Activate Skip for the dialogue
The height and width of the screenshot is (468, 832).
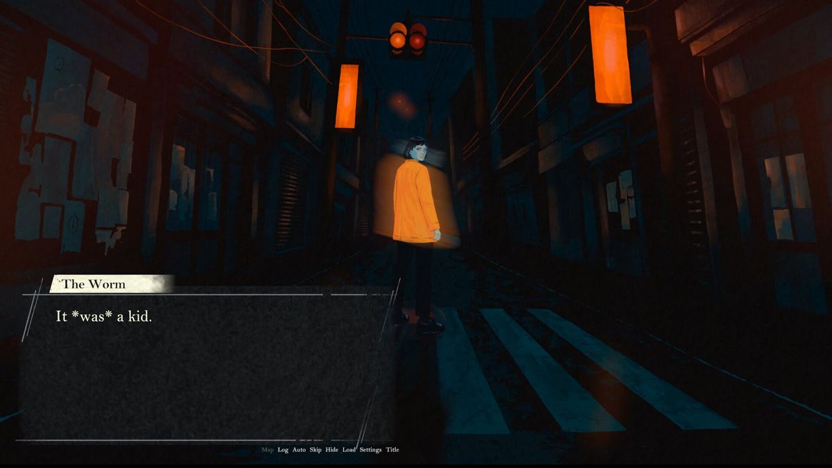coord(315,450)
